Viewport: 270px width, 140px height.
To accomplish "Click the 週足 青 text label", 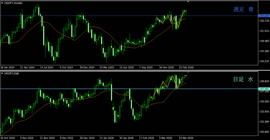I will click(243, 10).
